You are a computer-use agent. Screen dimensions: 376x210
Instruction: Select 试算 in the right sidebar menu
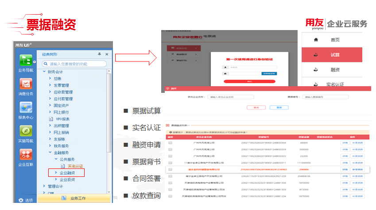[332, 54]
